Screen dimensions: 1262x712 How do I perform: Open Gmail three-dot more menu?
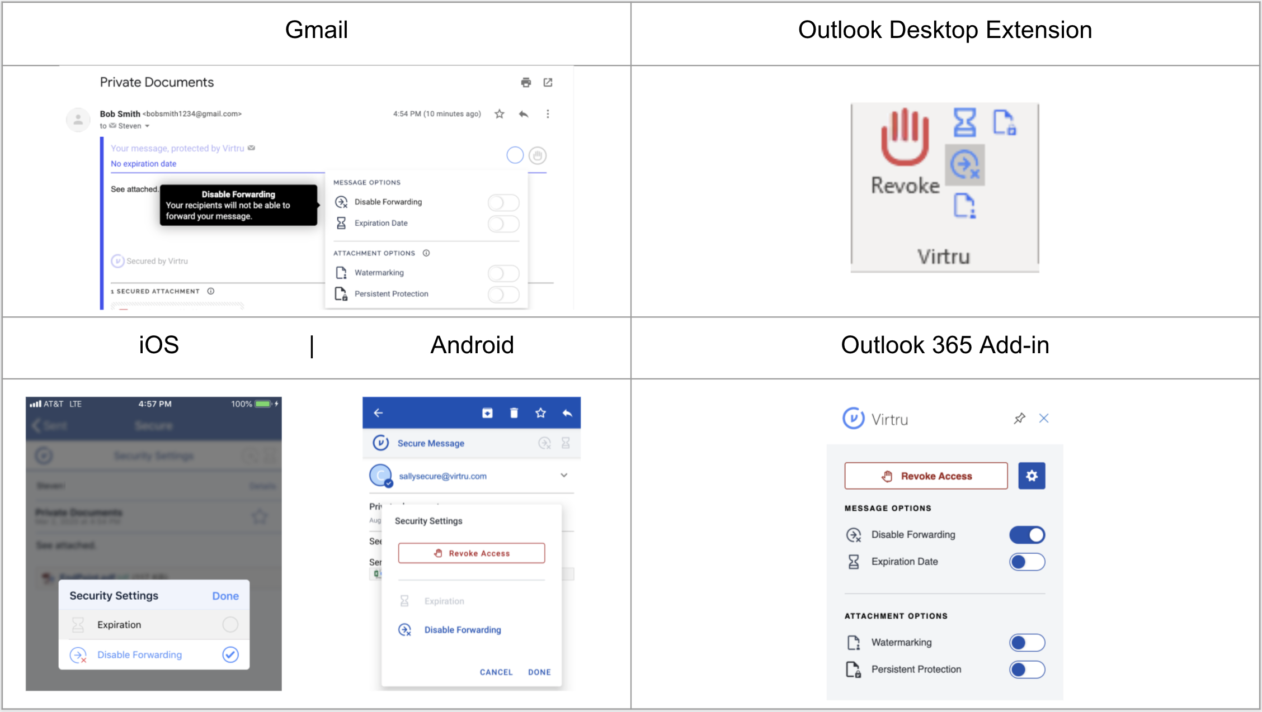[548, 114]
